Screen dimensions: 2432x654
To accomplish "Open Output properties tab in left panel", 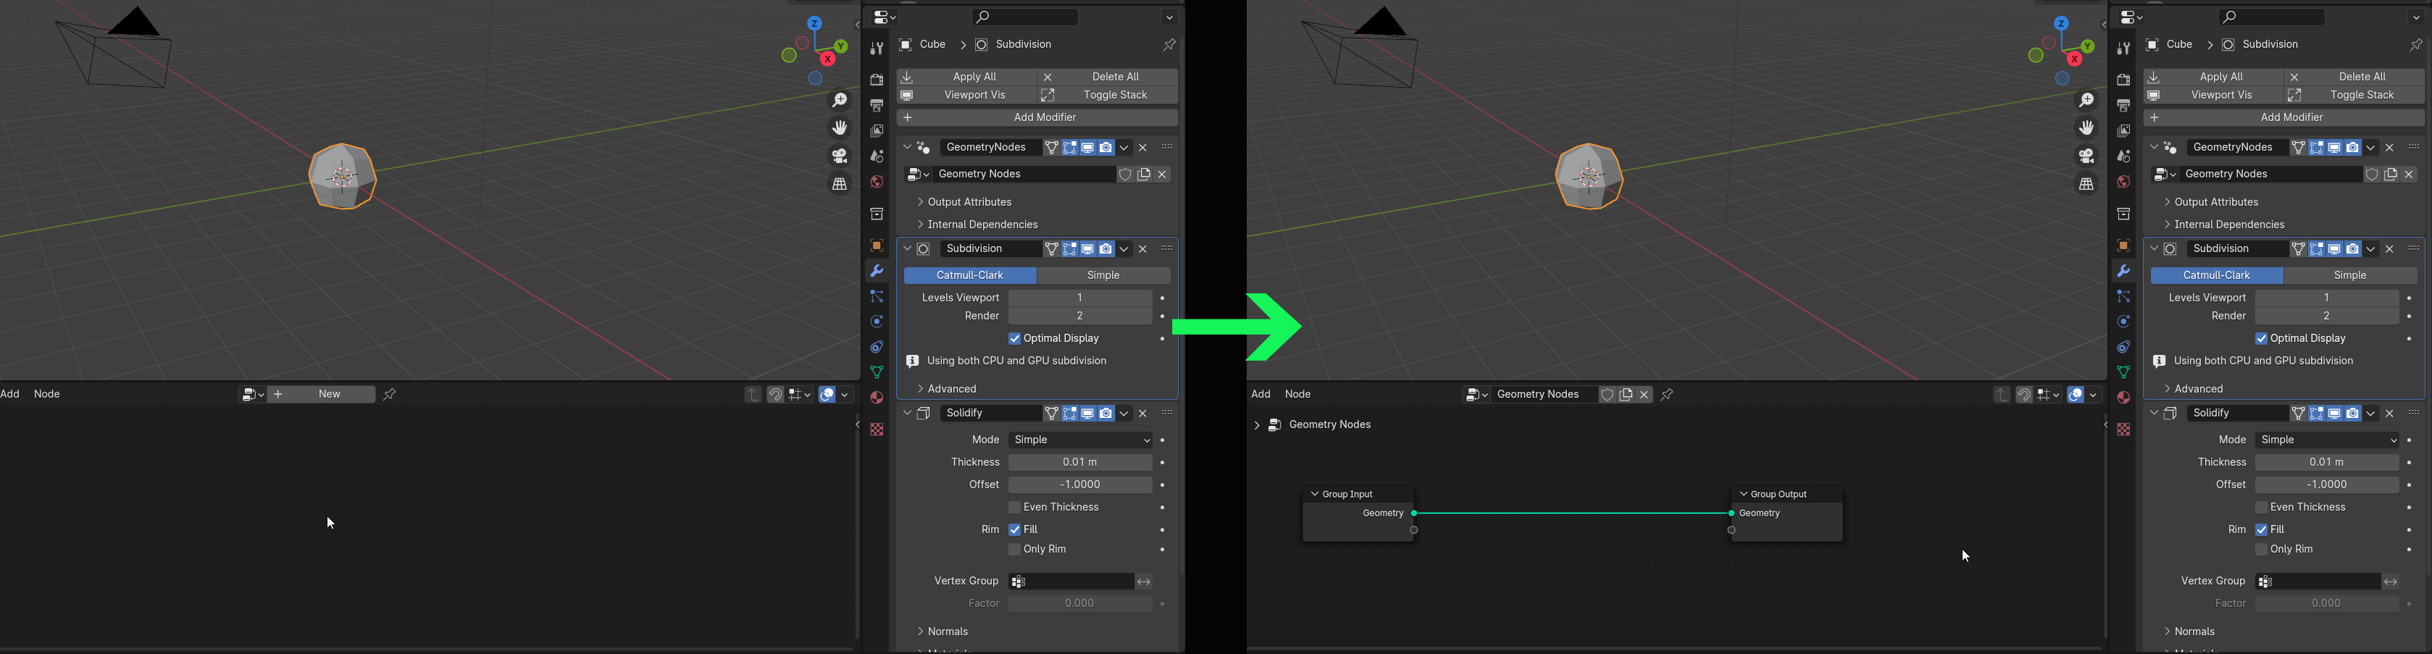I will (x=876, y=106).
